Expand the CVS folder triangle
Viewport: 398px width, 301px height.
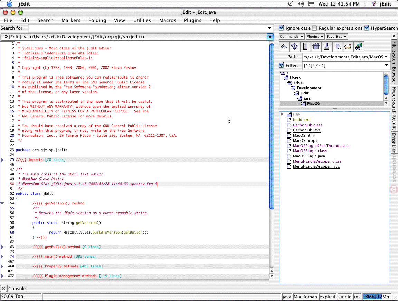point(282,114)
